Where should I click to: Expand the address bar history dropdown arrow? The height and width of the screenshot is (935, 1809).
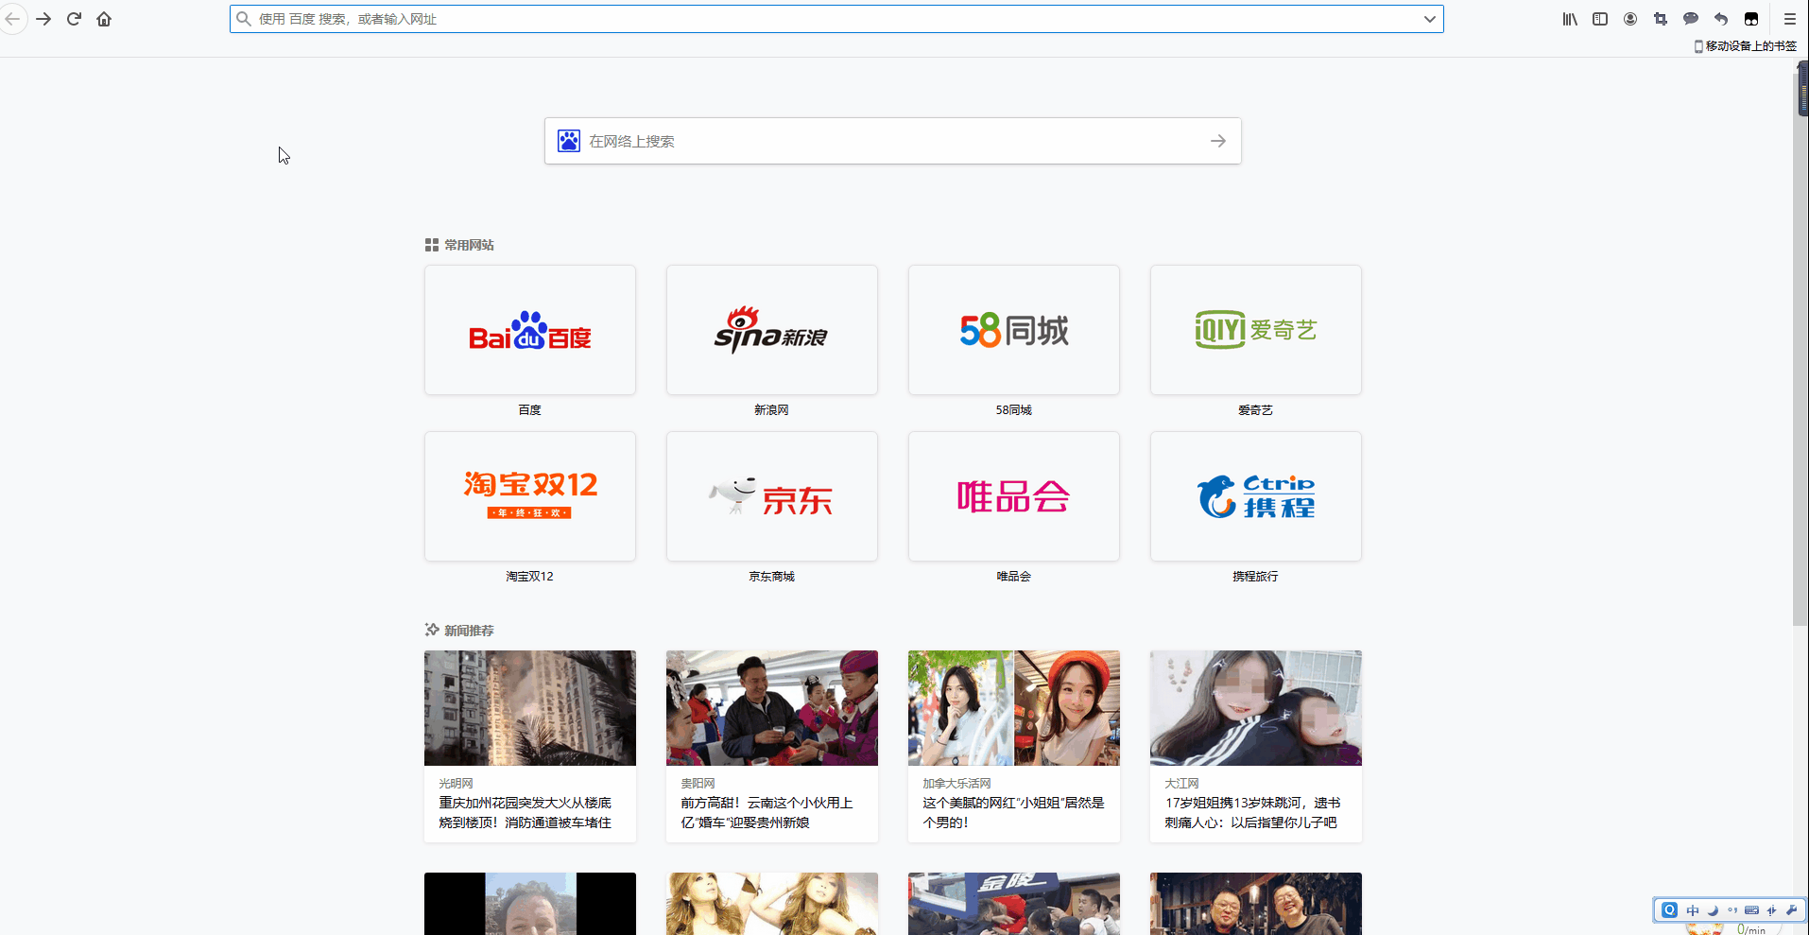[x=1429, y=19]
